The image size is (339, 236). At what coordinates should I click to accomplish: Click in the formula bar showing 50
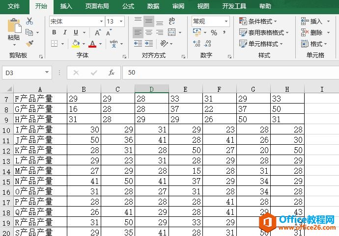point(230,73)
